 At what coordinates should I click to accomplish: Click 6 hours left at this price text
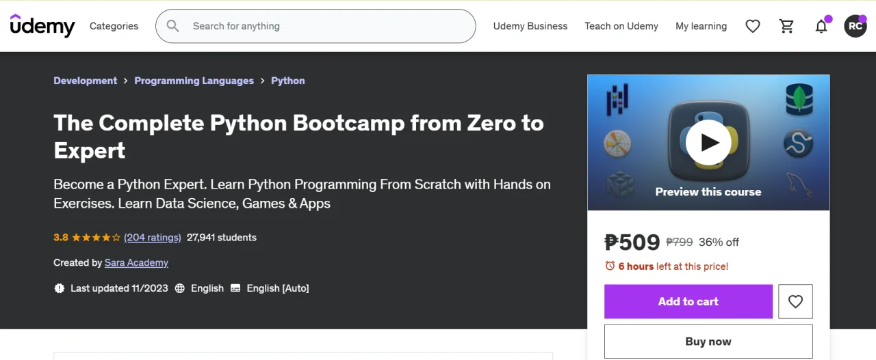(673, 266)
